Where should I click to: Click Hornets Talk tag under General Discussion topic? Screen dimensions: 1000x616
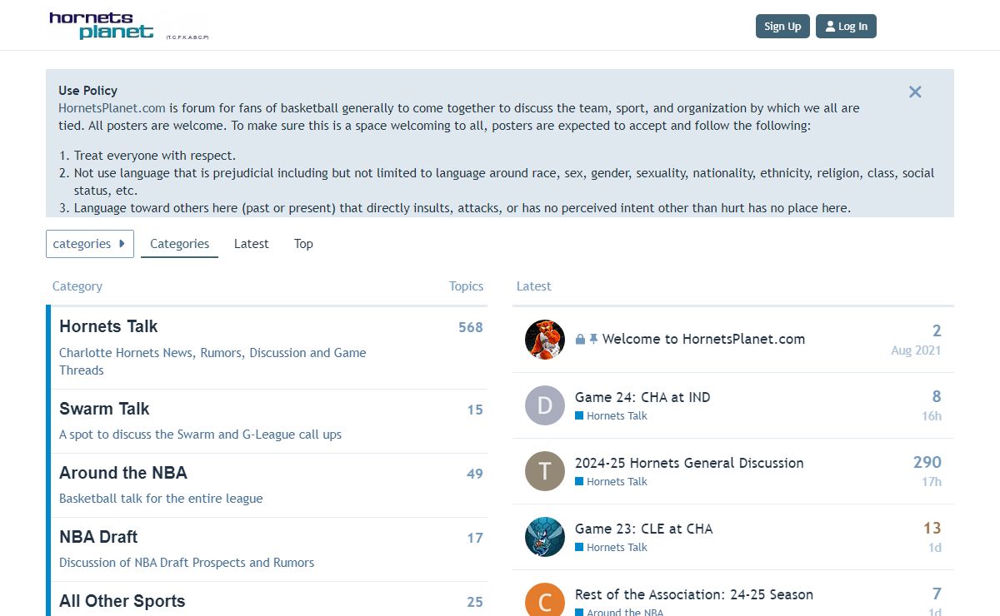pos(611,481)
